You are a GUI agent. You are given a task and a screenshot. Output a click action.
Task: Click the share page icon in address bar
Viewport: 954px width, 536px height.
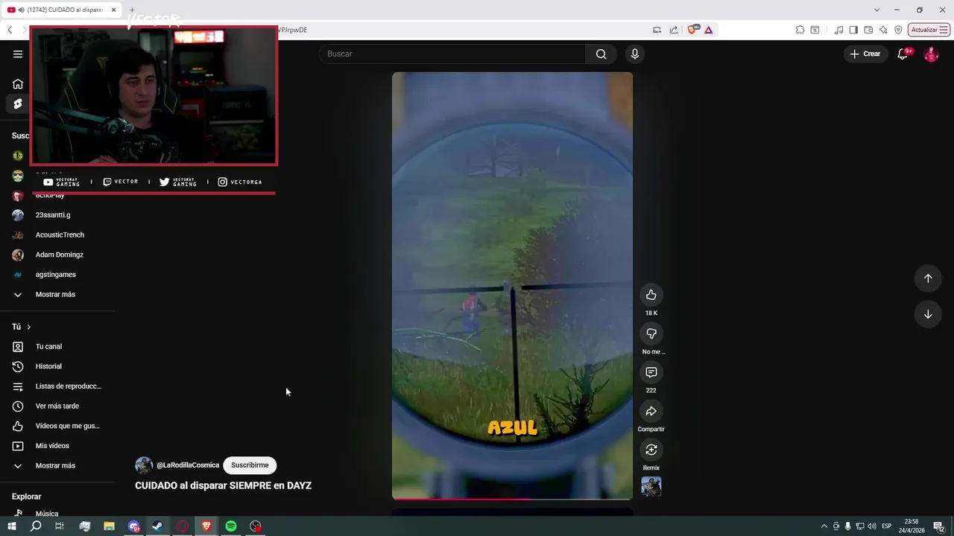(674, 30)
